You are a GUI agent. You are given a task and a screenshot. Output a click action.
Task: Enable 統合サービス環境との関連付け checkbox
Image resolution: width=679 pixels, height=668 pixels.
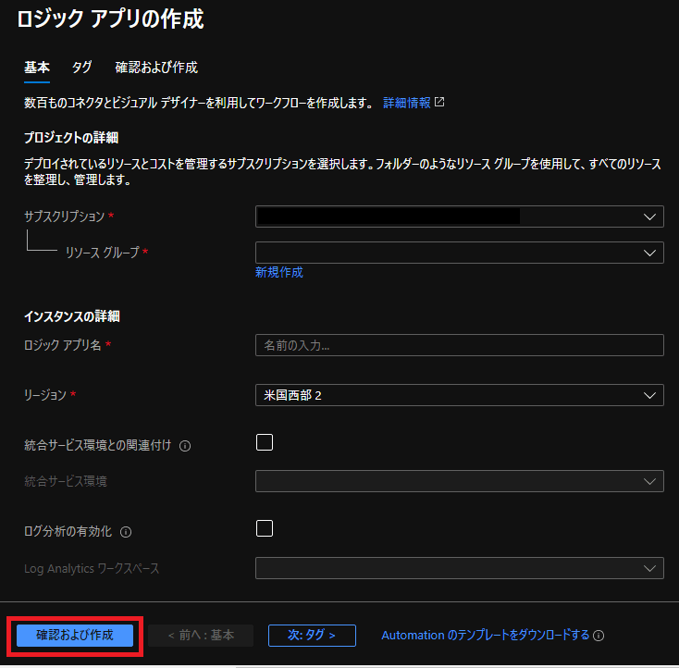coord(265,442)
